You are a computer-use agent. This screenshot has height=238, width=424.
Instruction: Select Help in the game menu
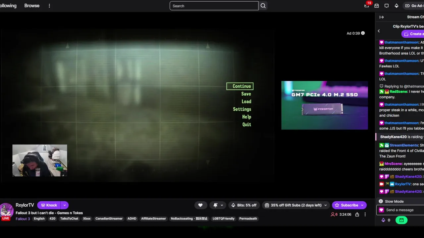pos(247,117)
